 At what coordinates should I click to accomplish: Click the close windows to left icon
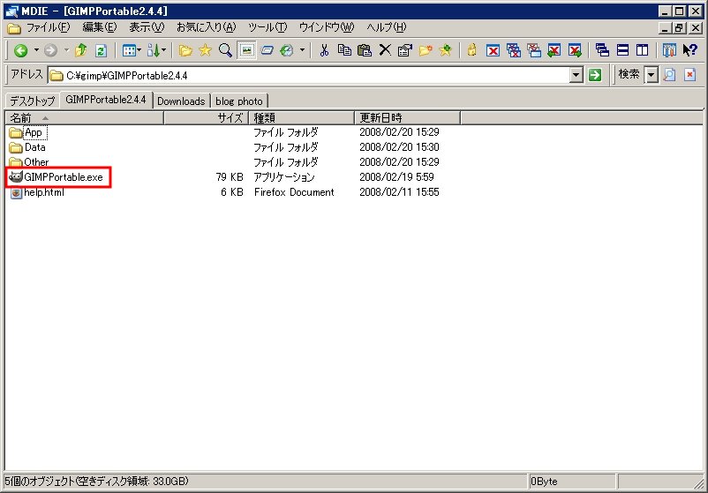[x=554, y=50]
